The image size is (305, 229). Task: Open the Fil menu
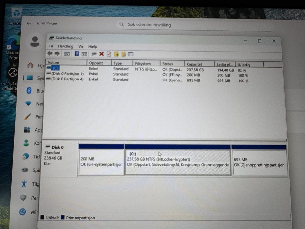(51, 46)
